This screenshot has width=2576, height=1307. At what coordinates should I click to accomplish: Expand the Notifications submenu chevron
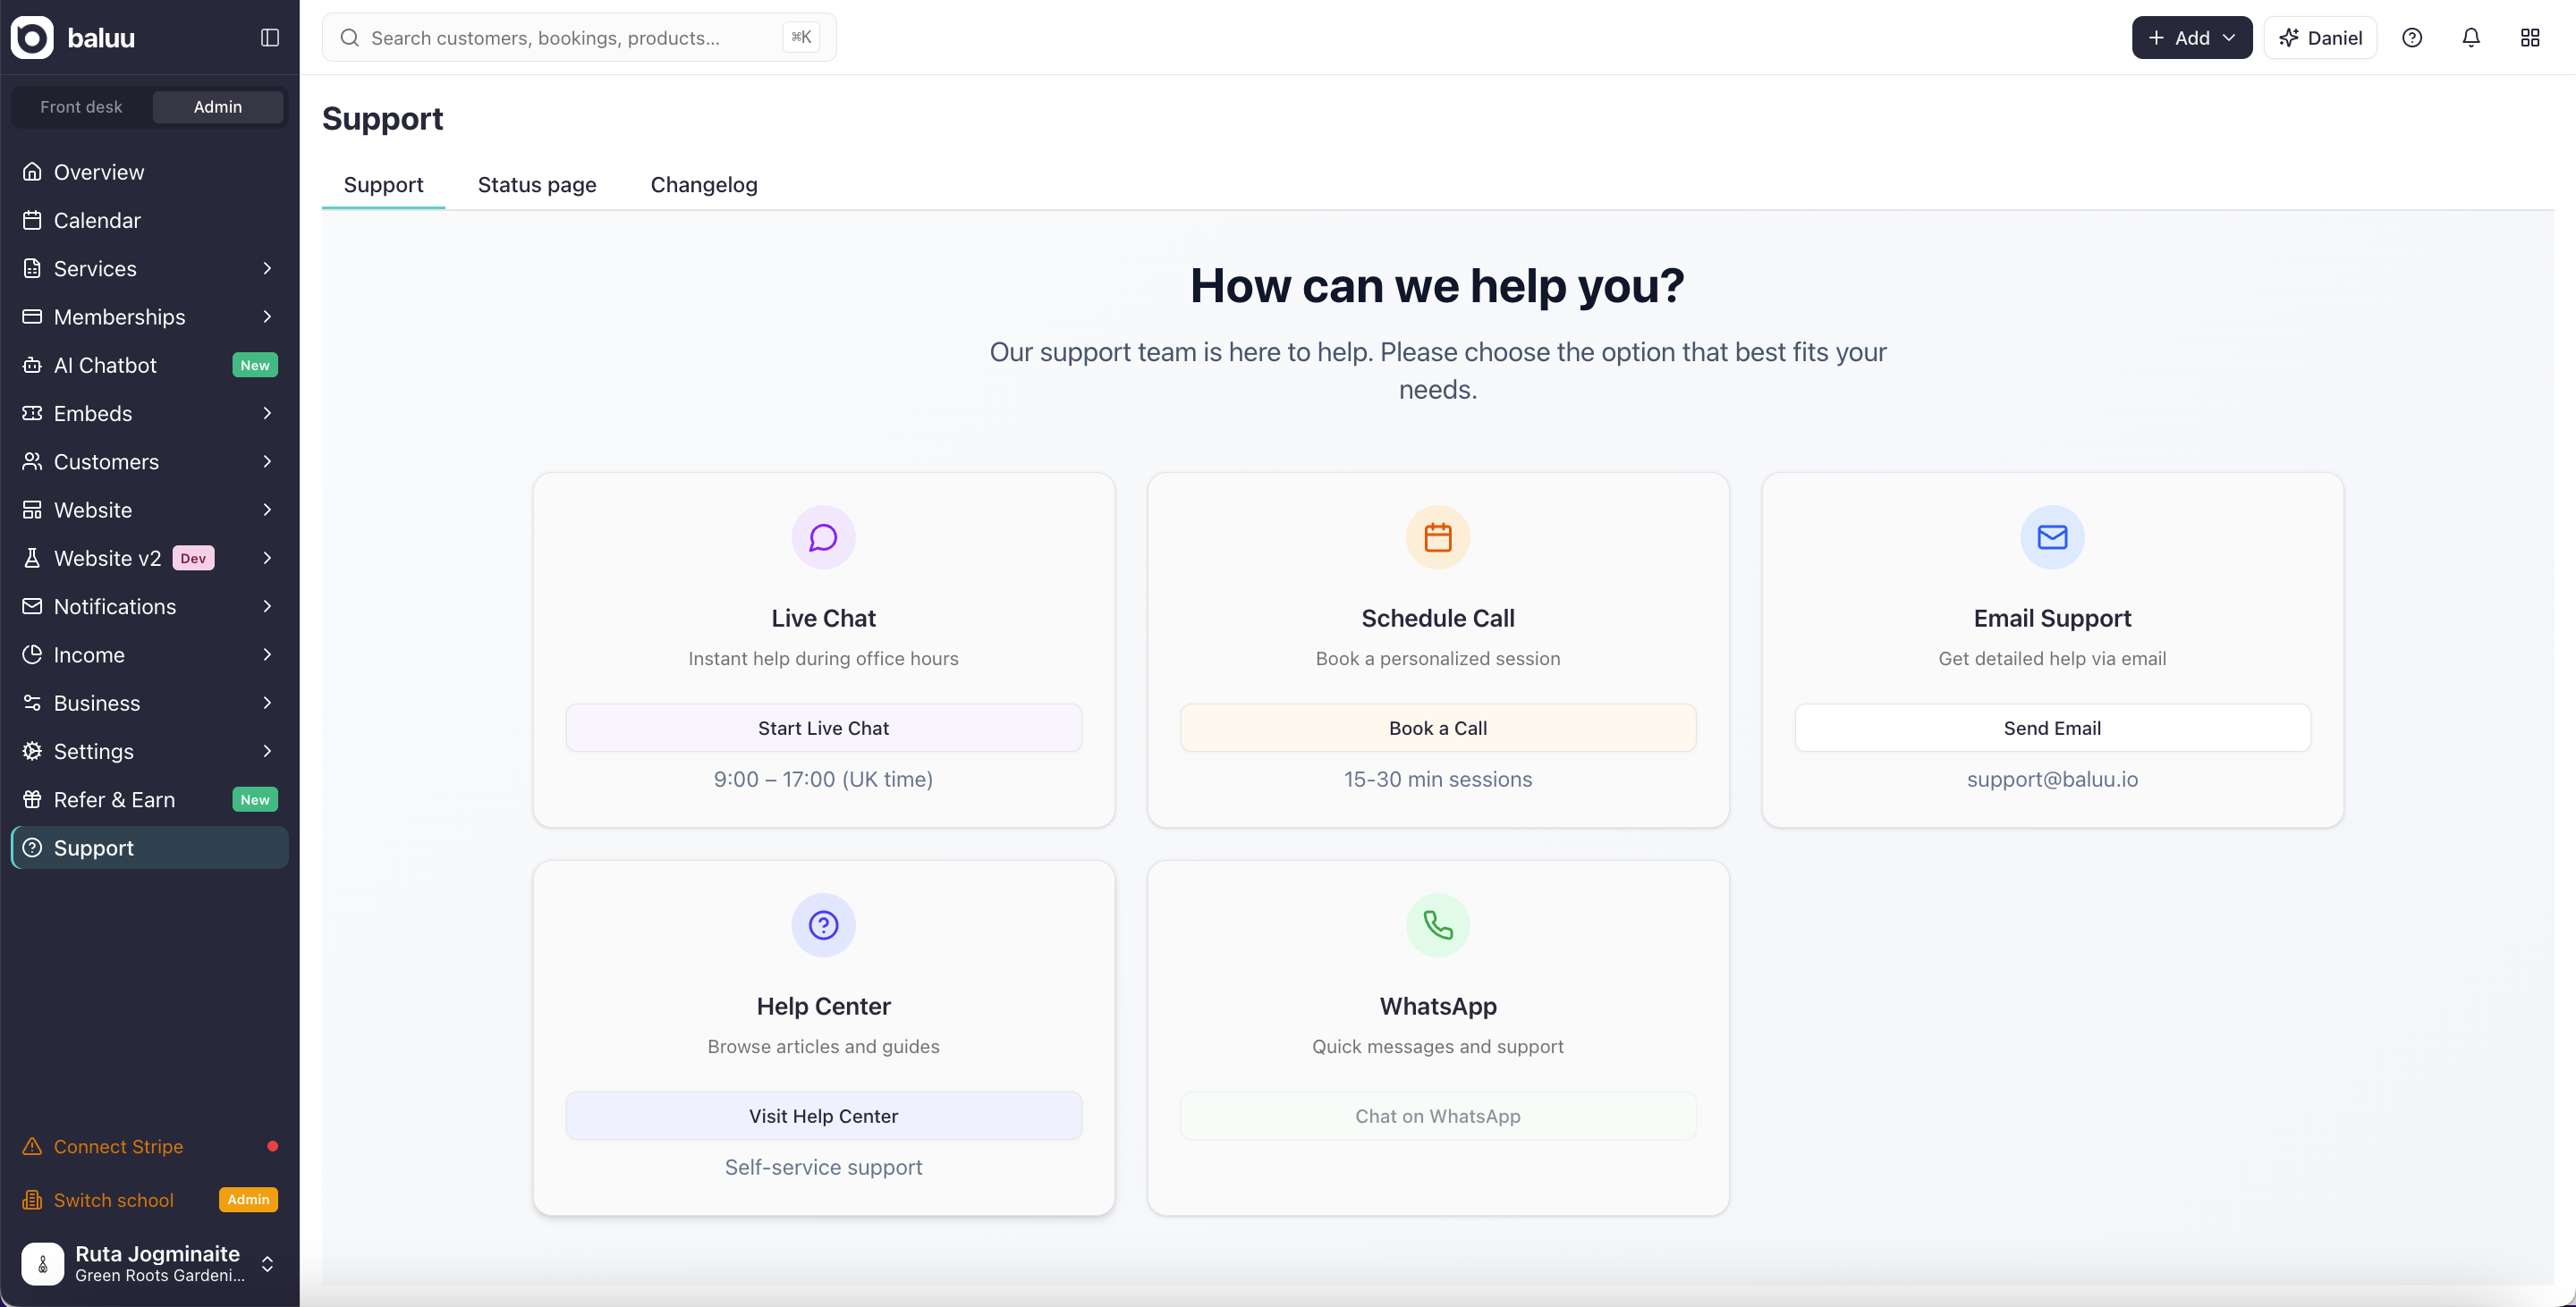point(267,606)
